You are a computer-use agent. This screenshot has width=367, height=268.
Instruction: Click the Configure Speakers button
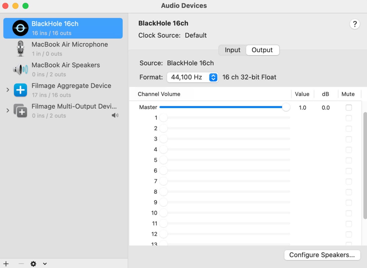[322, 255]
